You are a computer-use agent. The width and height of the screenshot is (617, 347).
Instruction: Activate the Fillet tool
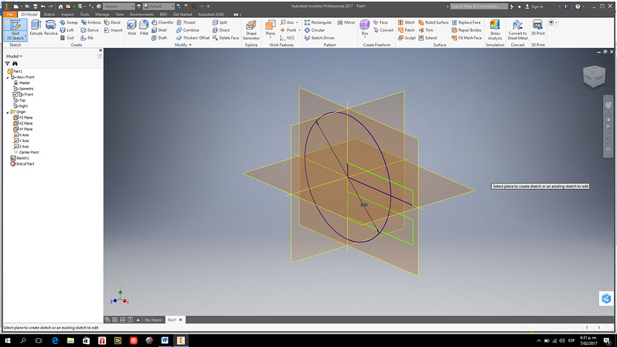(144, 27)
